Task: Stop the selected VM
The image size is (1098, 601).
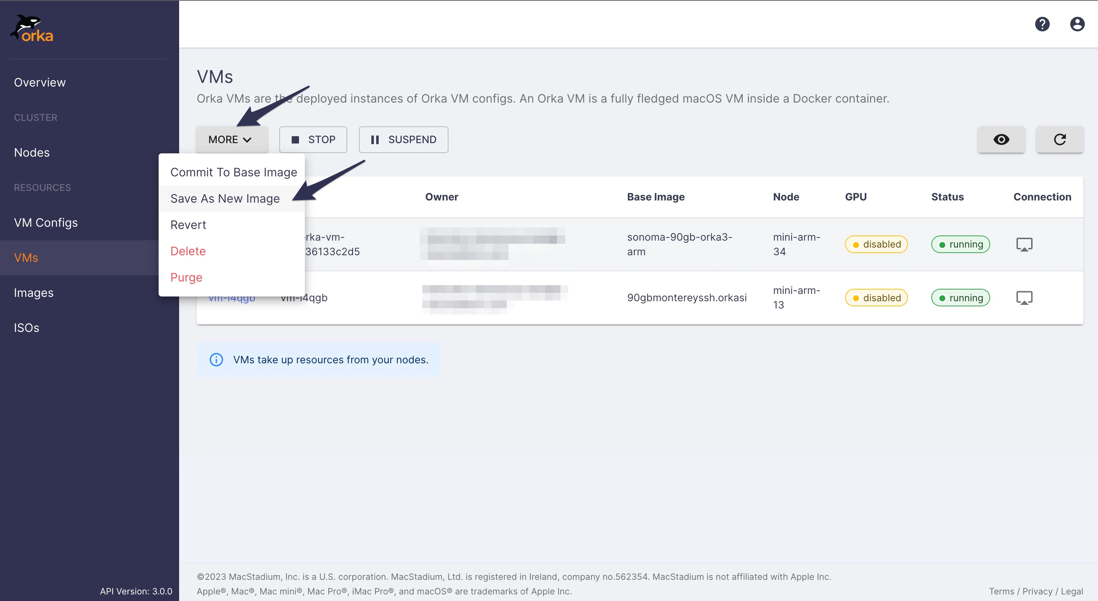Action: [313, 139]
